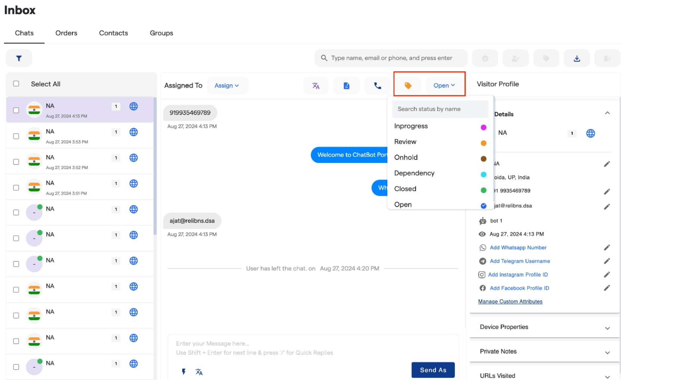
Task: Select Inprogress status option
Action: pos(440,126)
